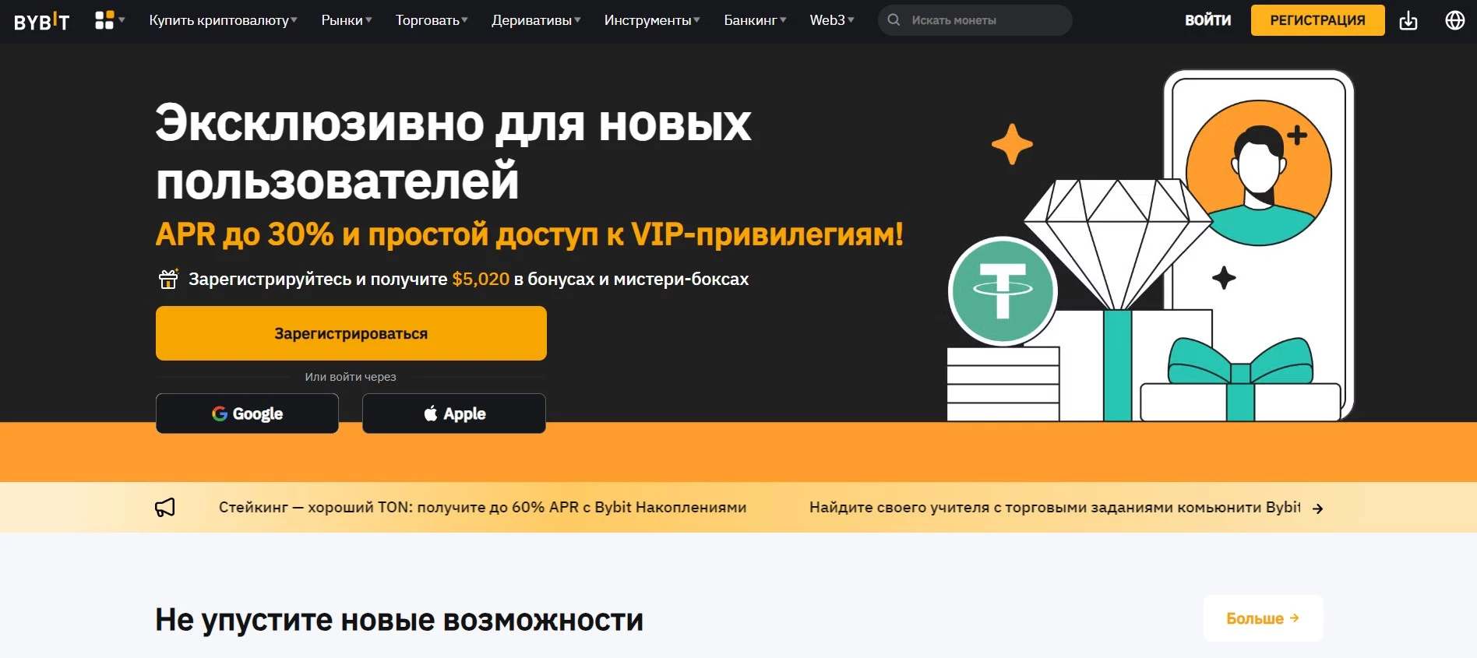Click the arrow next to announcements ticker

(x=1317, y=508)
